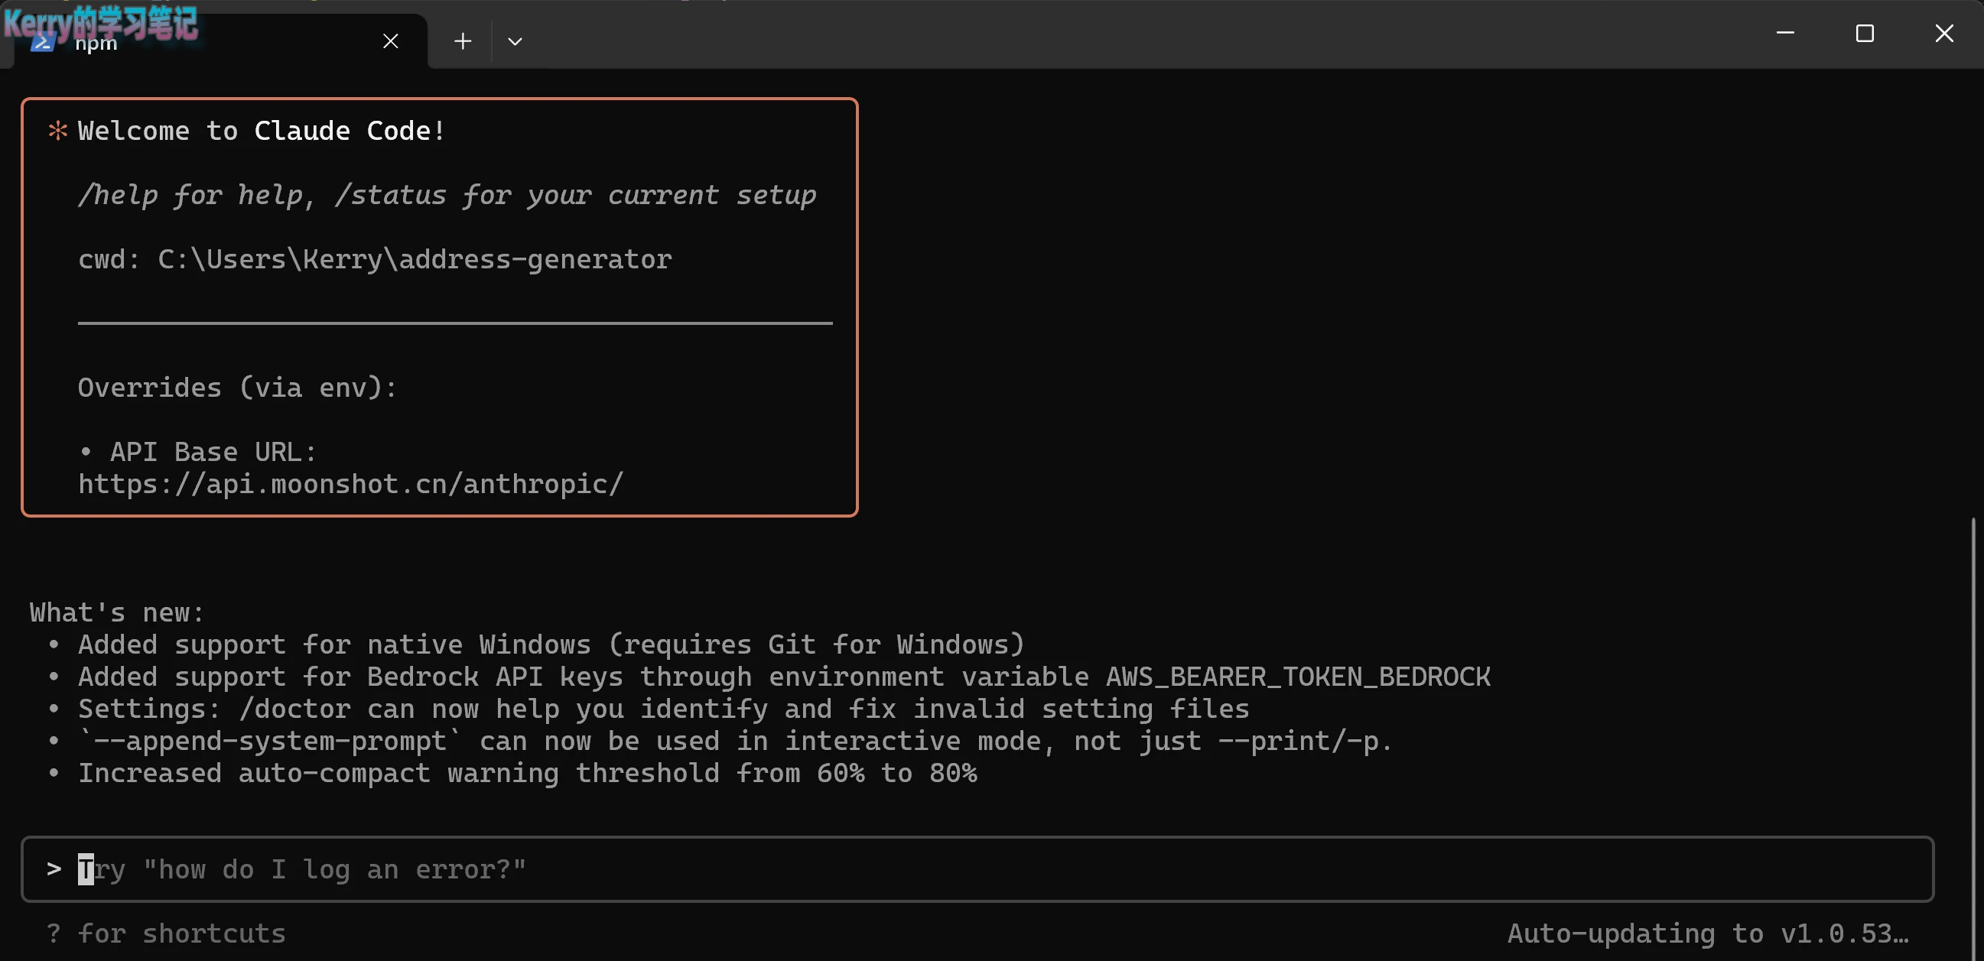
Task: Focus the Claude Code prompt input
Action: click(977, 869)
